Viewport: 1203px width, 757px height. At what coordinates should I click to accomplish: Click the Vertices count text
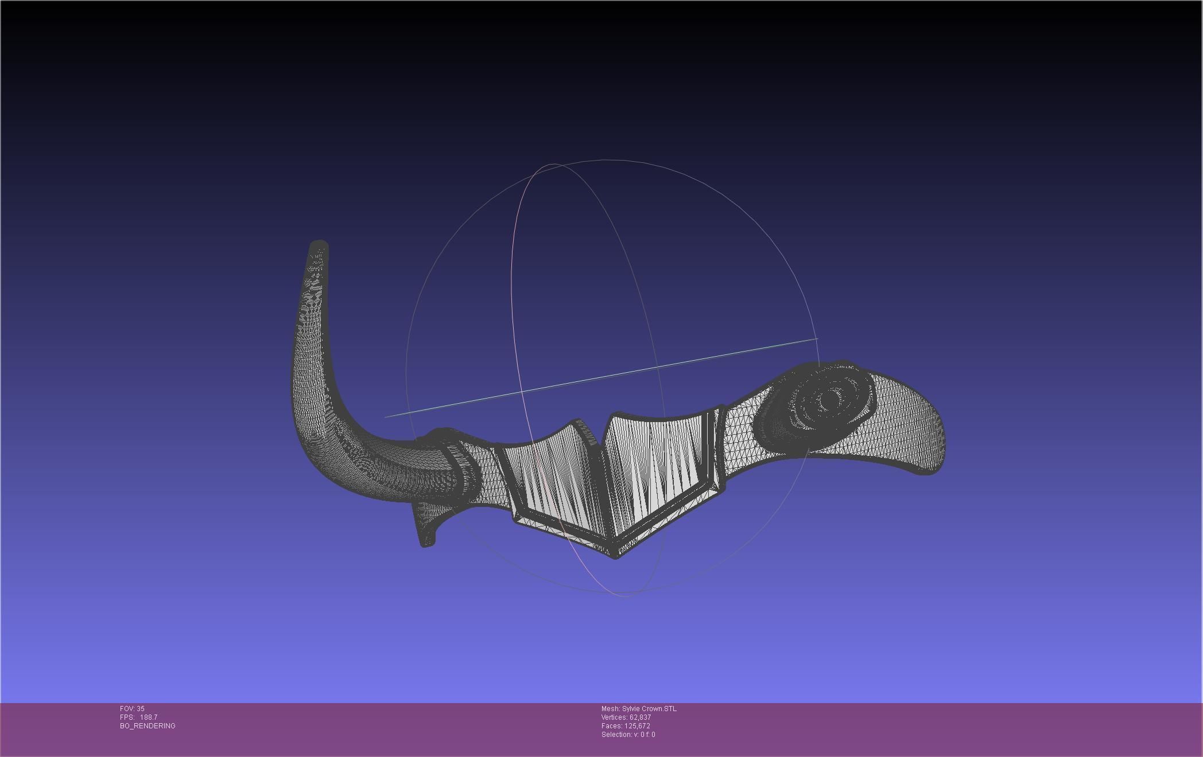tap(626, 717)
